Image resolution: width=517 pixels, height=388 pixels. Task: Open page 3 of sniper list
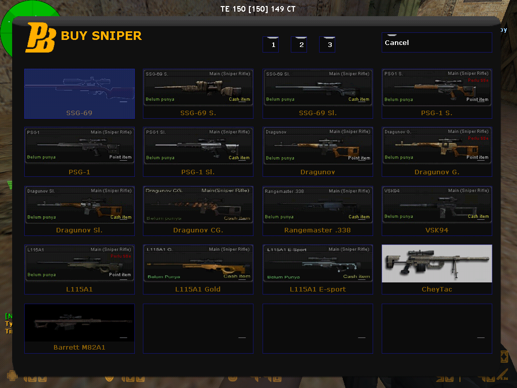point(327,44)
